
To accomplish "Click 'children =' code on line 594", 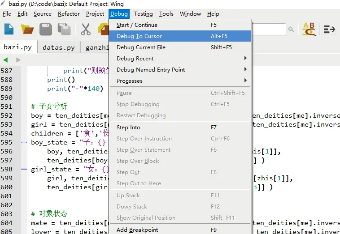I will 51,133.
